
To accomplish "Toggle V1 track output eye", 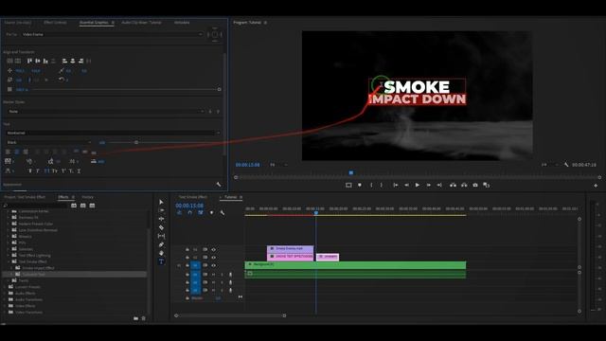I will pyautogui.click(x=213, y=265).
